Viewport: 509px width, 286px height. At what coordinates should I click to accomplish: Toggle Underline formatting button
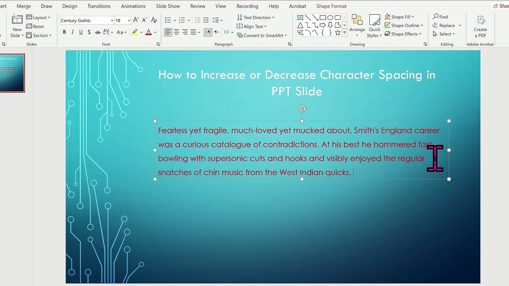pyautogui.click(x=81, y=32)
